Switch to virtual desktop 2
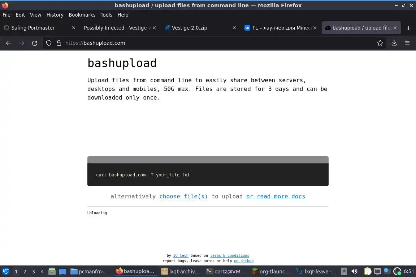The image size is (416, 277). 25,272
